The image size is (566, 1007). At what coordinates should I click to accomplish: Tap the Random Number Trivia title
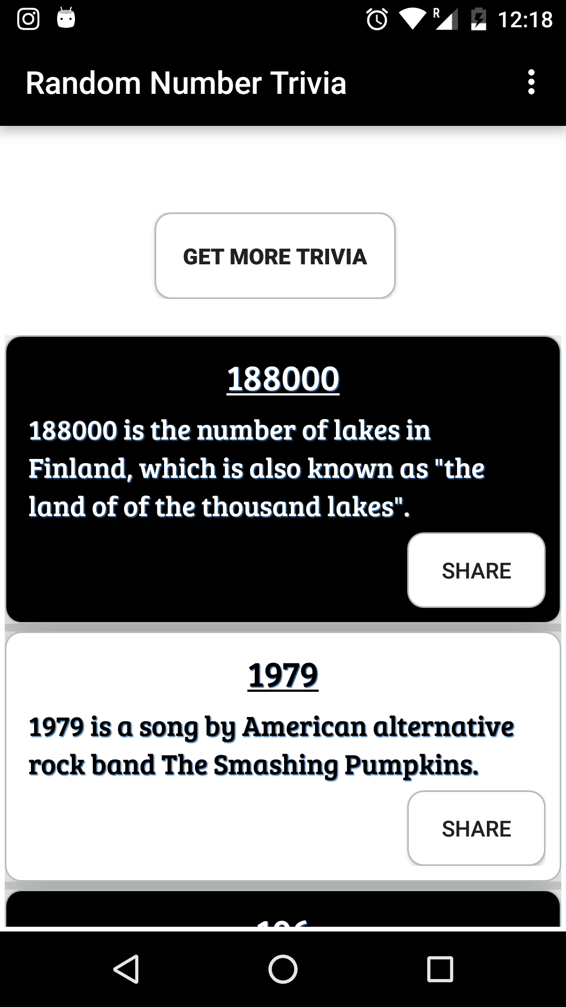(186, 83)
